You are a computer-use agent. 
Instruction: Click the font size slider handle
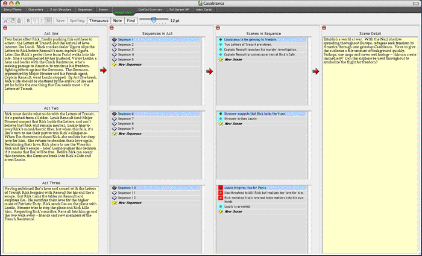(x=154, y=20)
